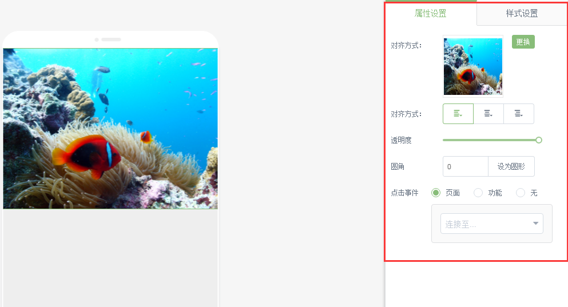Click the clownfish thumbnail in the properties panel
The image size is (568, 307).
[x=472, y=66]
